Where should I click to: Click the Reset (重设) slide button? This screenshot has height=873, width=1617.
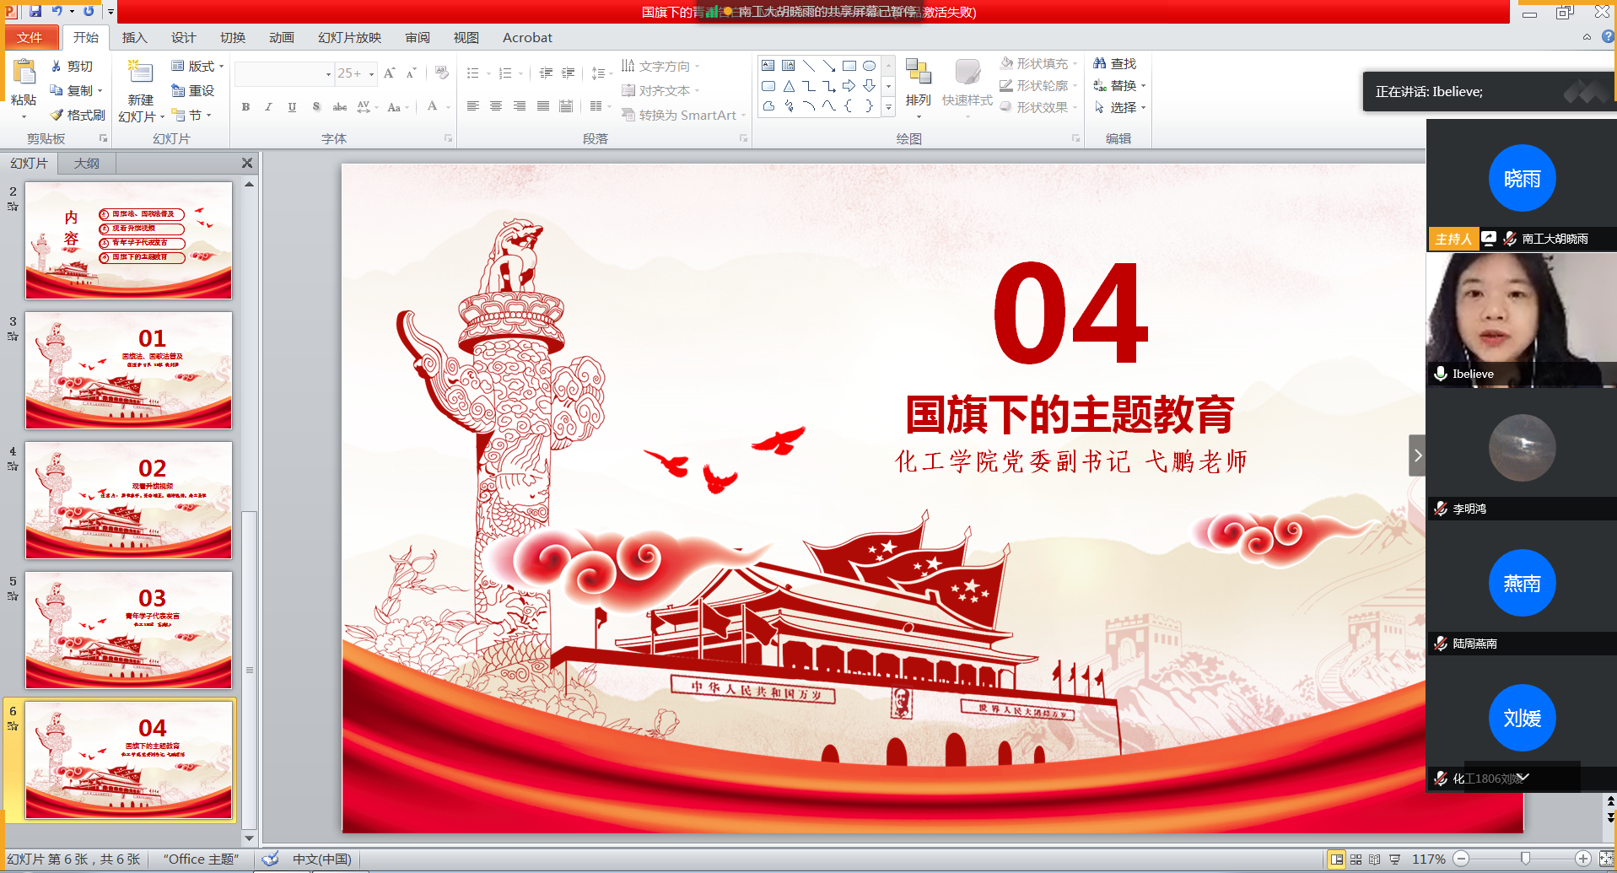pos(193,90)
